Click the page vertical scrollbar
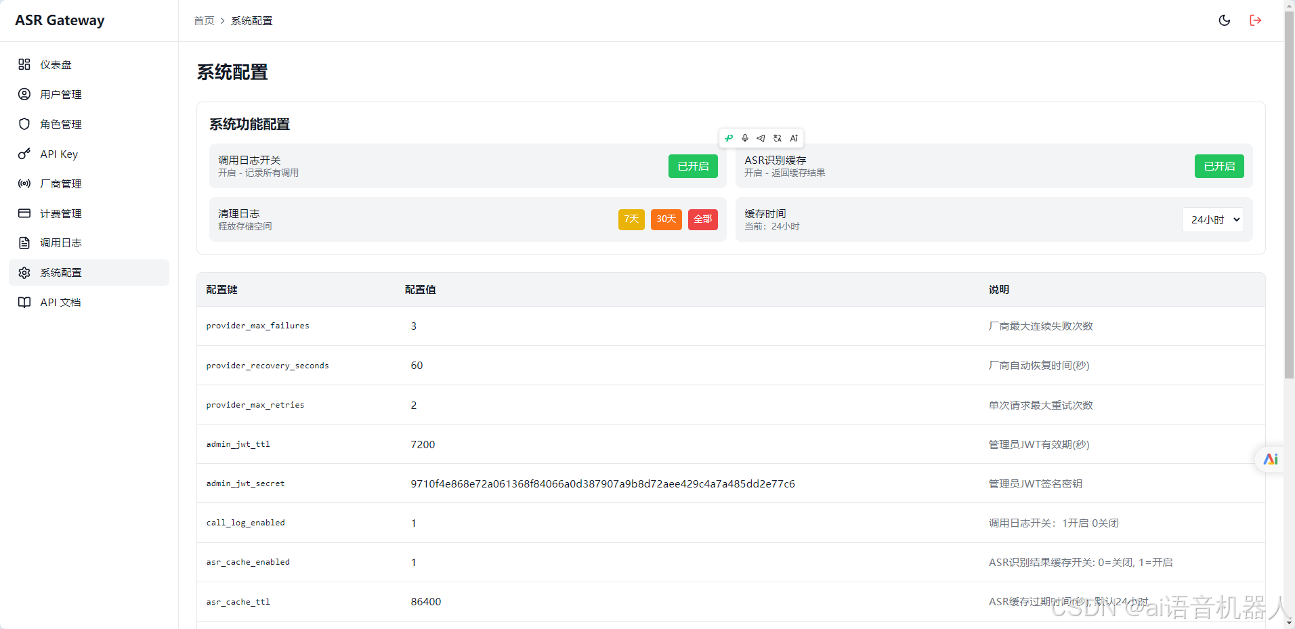Viewport: 1295px width, 629px height. tap(1289, 195)
